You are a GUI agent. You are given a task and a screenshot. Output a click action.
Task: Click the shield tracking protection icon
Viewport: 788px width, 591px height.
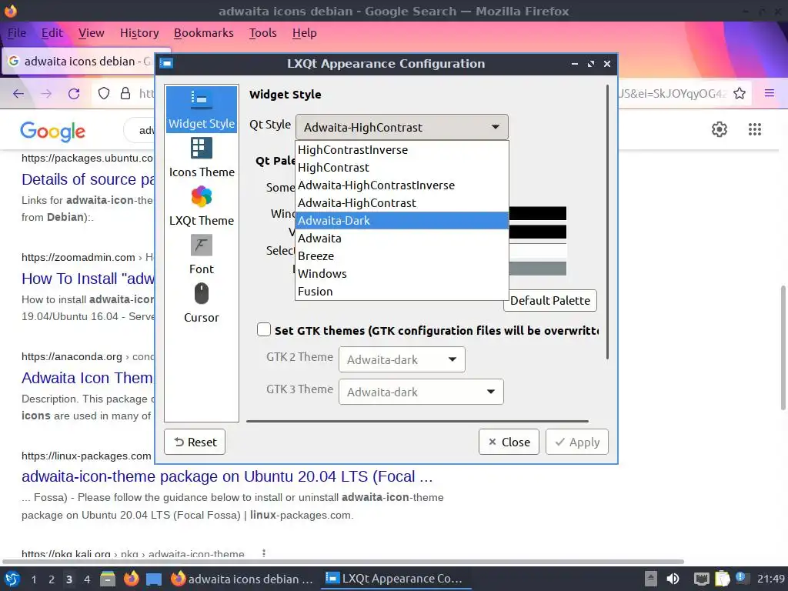pyautogui.click(x=104, y=93)
